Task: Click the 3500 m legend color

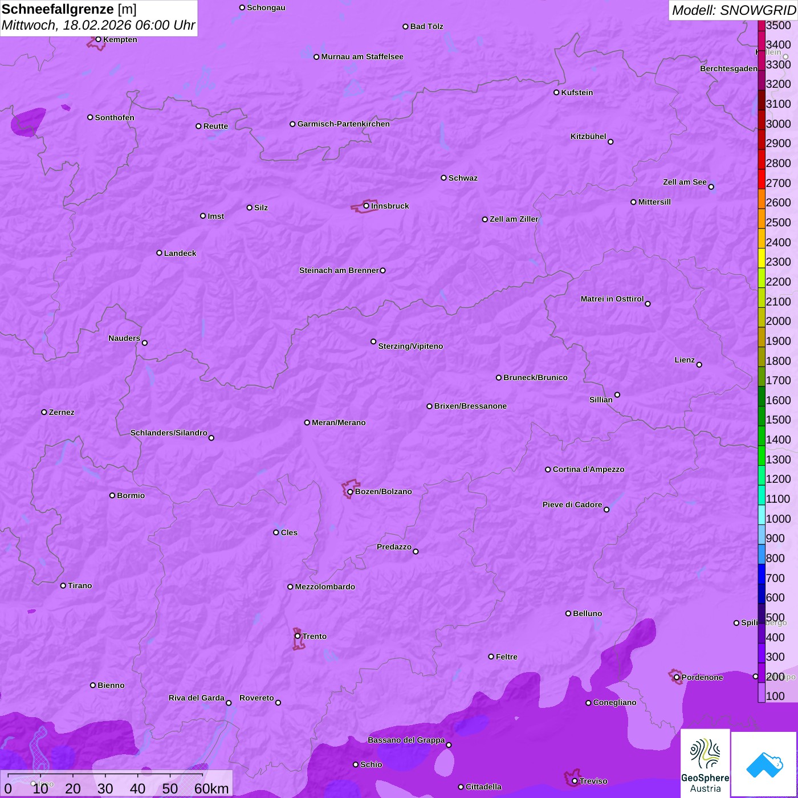Action: tap(762, 25)
